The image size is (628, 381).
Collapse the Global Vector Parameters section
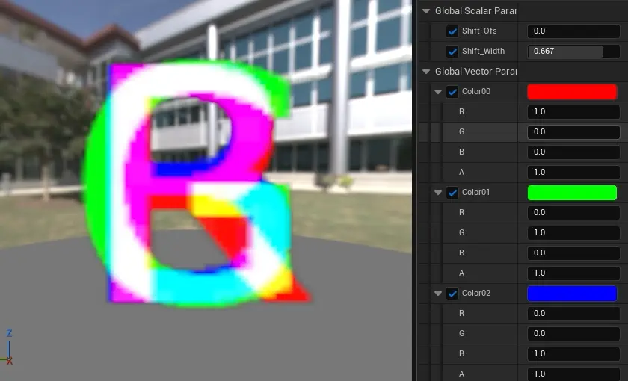coord(426,72)
